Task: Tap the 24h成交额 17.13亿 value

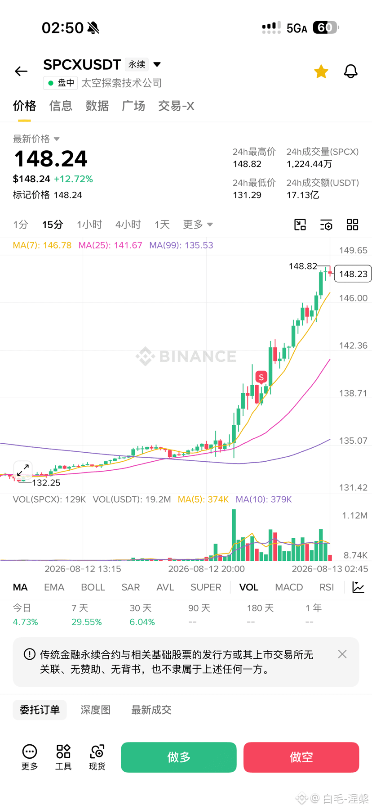Action: [x=303, y=195]
